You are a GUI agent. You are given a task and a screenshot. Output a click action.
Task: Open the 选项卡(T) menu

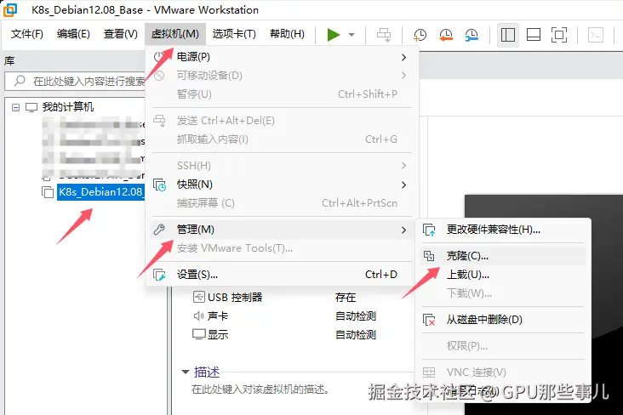pos(234,34)
